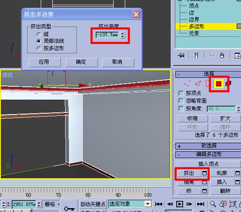Select Polygon (多边形) in modifier stack
Image resolution: width=241 pixels, height=212 pixels.
(196, 26)
